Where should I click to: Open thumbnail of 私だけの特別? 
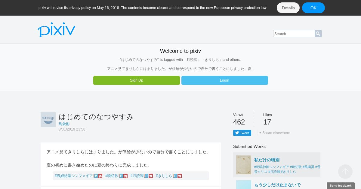244,165
